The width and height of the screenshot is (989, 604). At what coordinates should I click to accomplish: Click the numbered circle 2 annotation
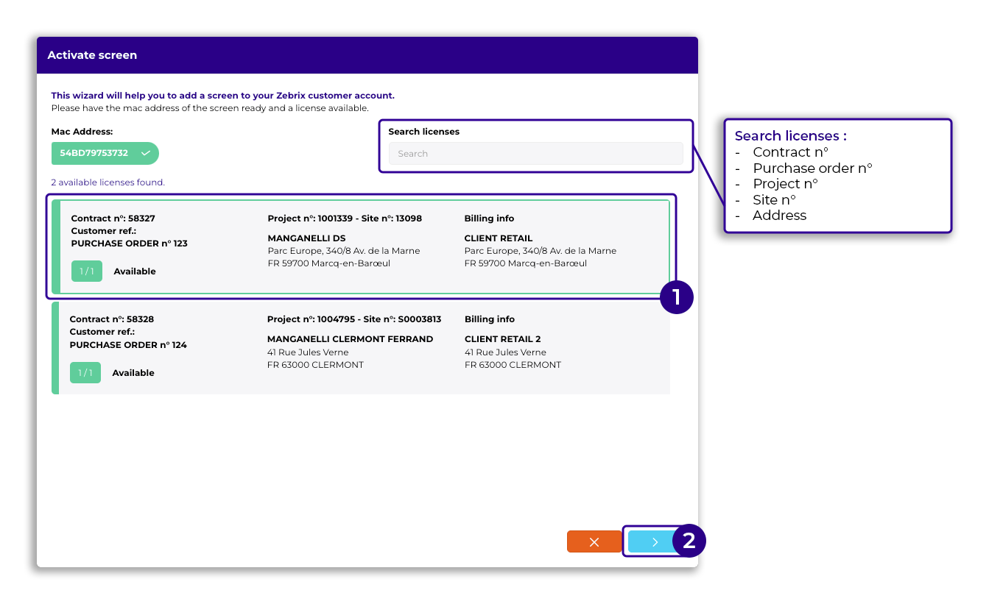pos(689,541)
